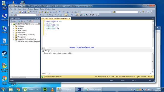Viewport: 164px width, 92px height.
Task: Click the Save All icon
Action: [25, 12]
